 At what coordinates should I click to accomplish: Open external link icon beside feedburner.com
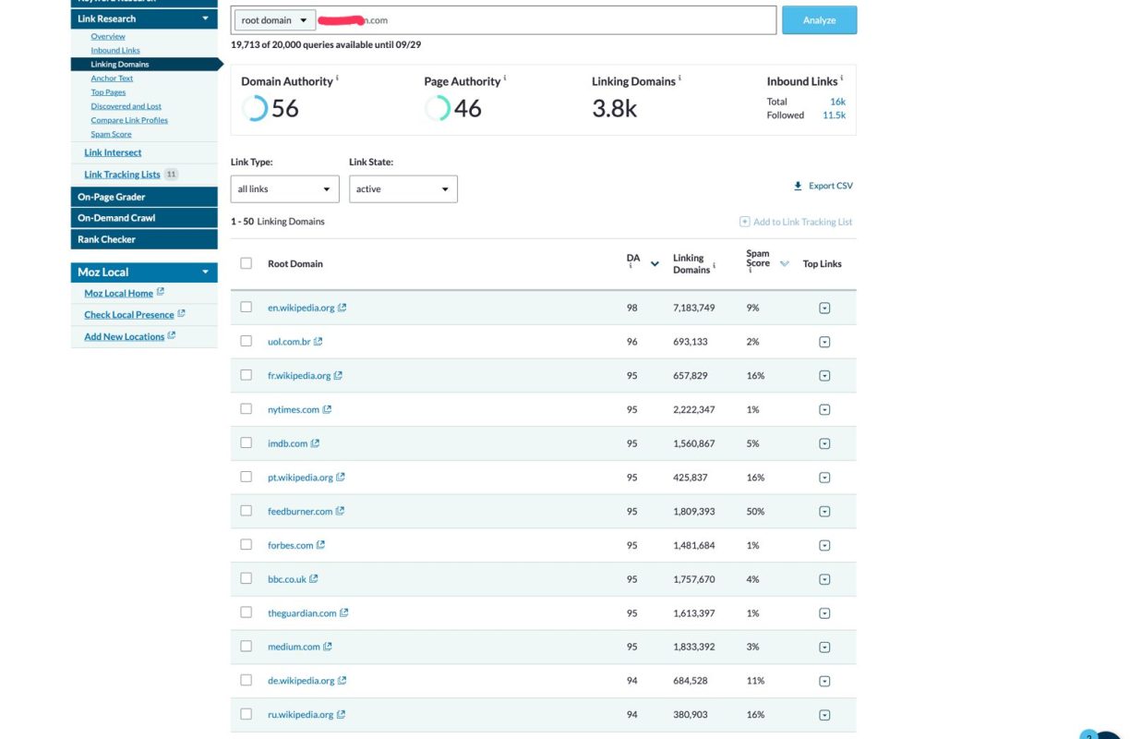(x=340, y=511)
